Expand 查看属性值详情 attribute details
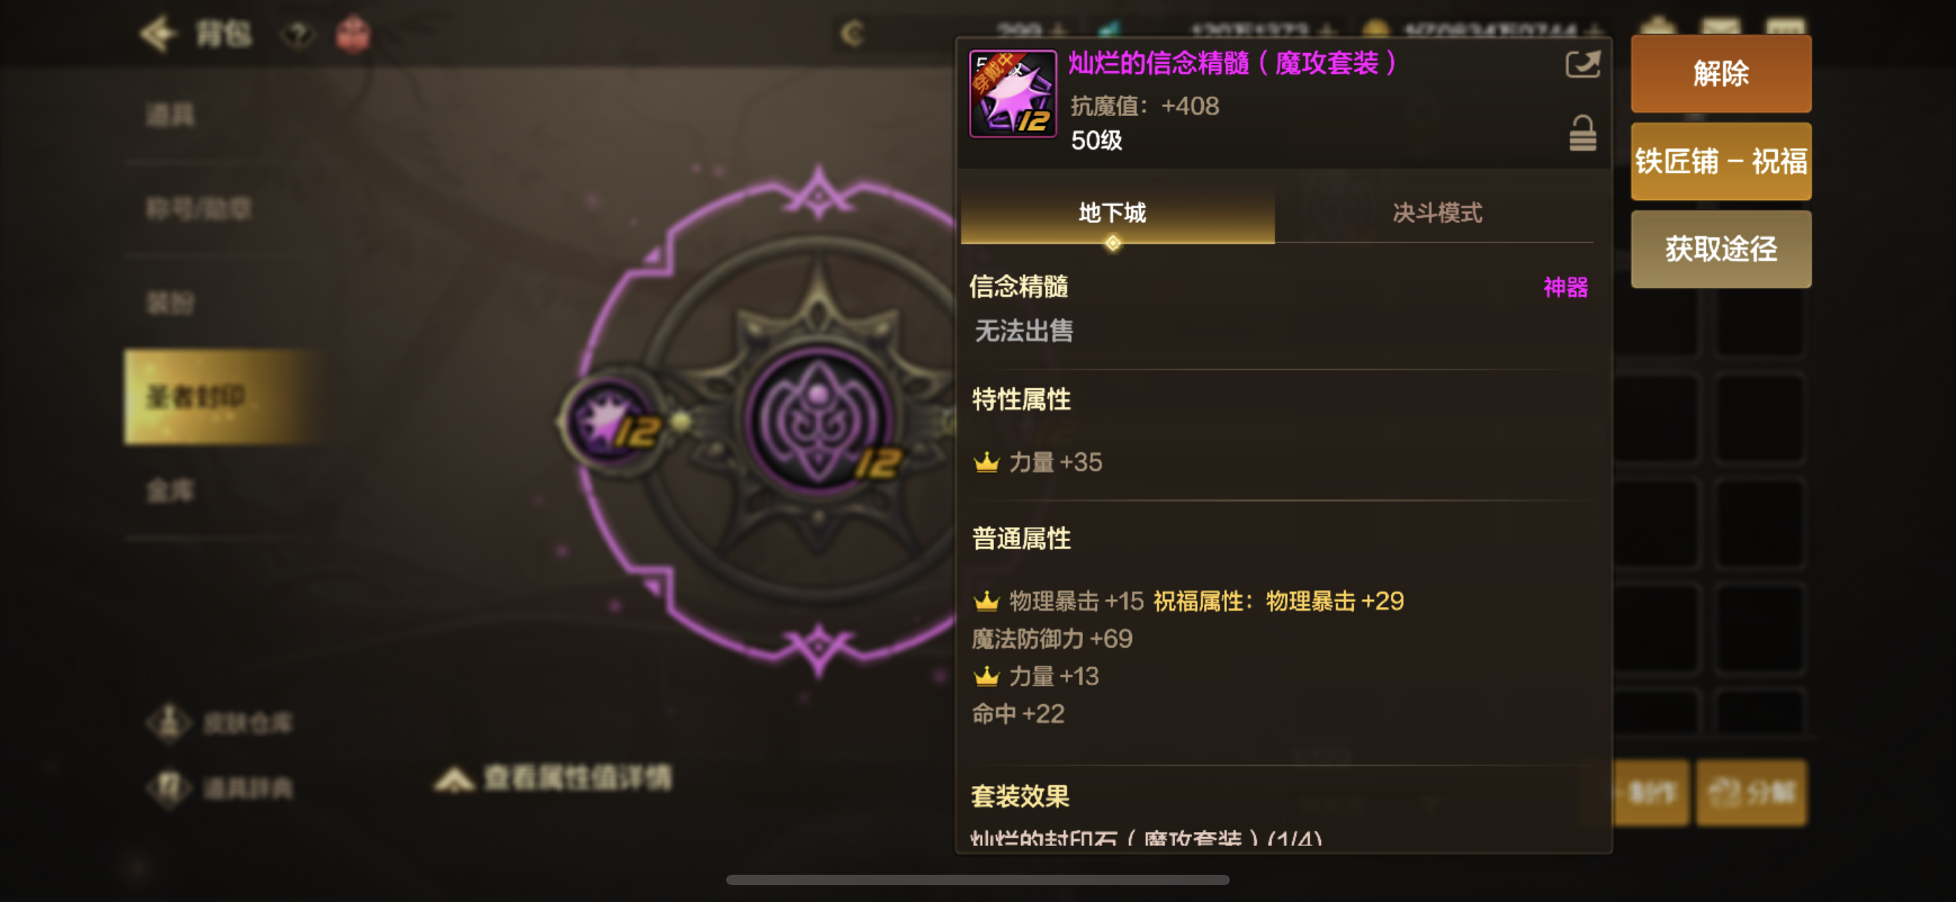The height and width of the screenshot is (902, 1956). pos(553,778)
